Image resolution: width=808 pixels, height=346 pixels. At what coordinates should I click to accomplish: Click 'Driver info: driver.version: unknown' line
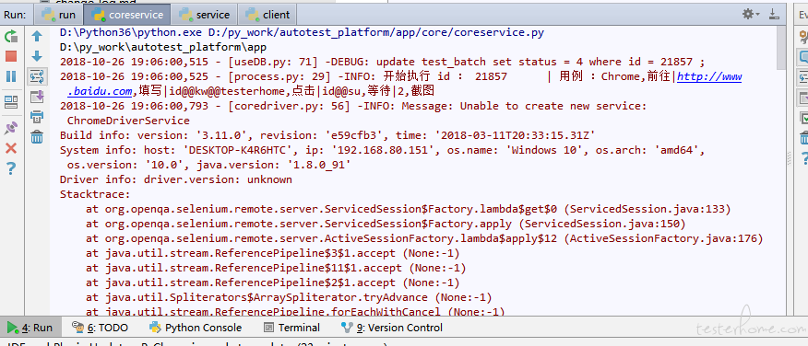(176, 180)
